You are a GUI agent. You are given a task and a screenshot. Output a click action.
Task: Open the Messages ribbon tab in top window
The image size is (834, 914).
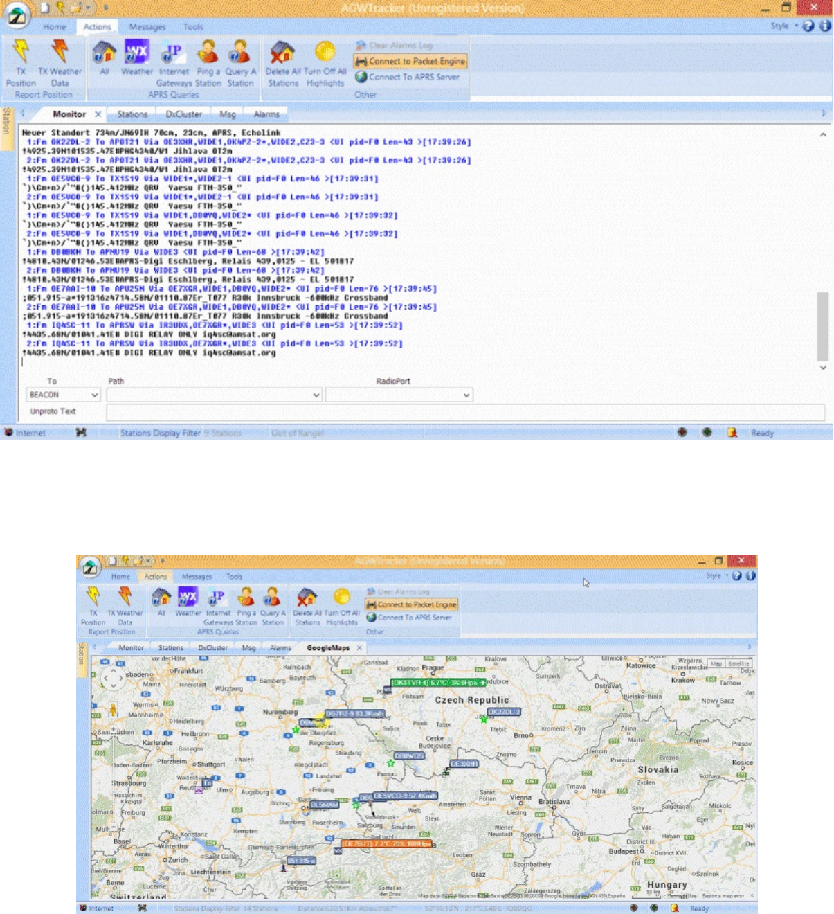pos(147,27)
